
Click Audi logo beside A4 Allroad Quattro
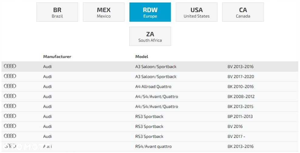[10, 86]
